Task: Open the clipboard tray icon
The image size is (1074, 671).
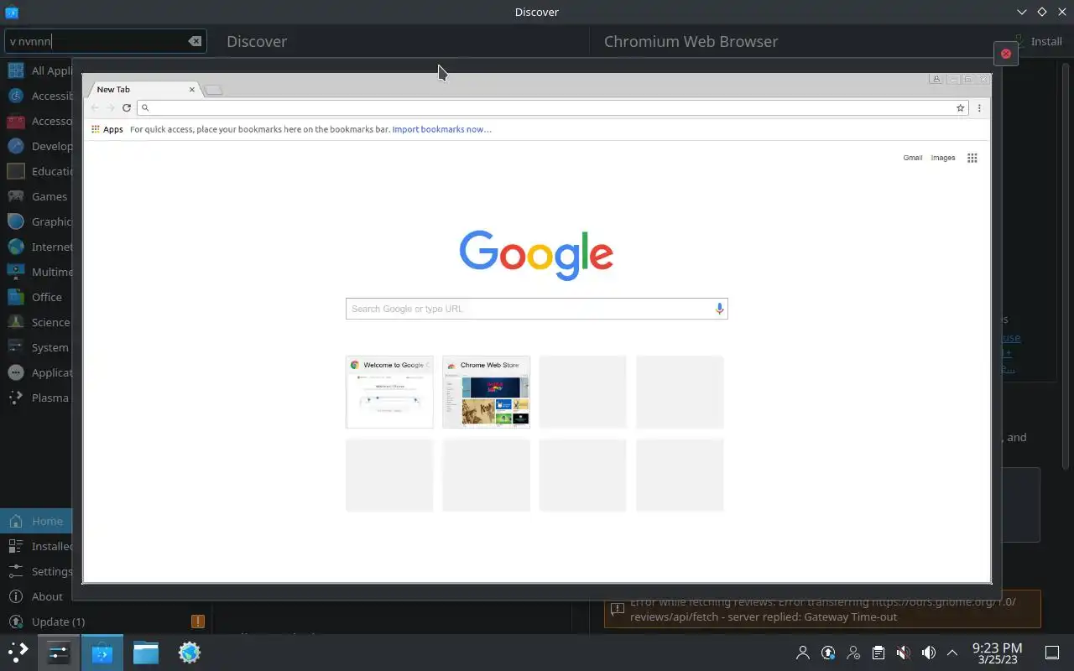Action: click(x=878, y=653)
